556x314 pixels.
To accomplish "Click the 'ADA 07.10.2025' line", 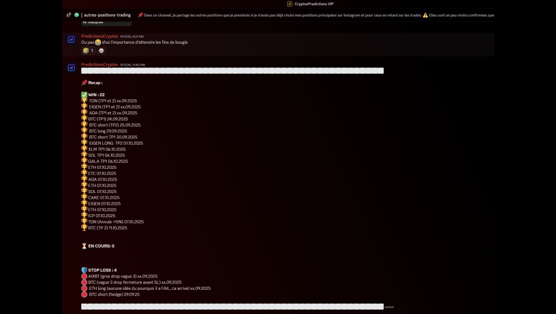I will coord(102,179).
